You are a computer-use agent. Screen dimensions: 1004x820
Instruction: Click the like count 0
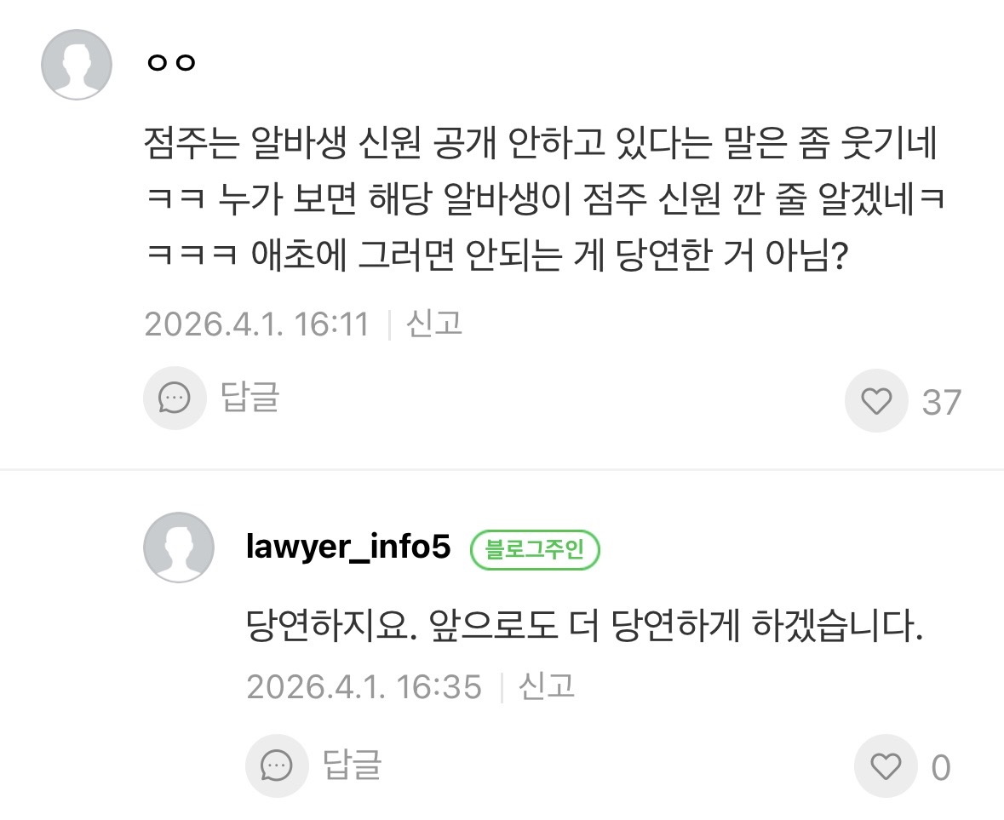pyautogui.click(x=940, y=768)
